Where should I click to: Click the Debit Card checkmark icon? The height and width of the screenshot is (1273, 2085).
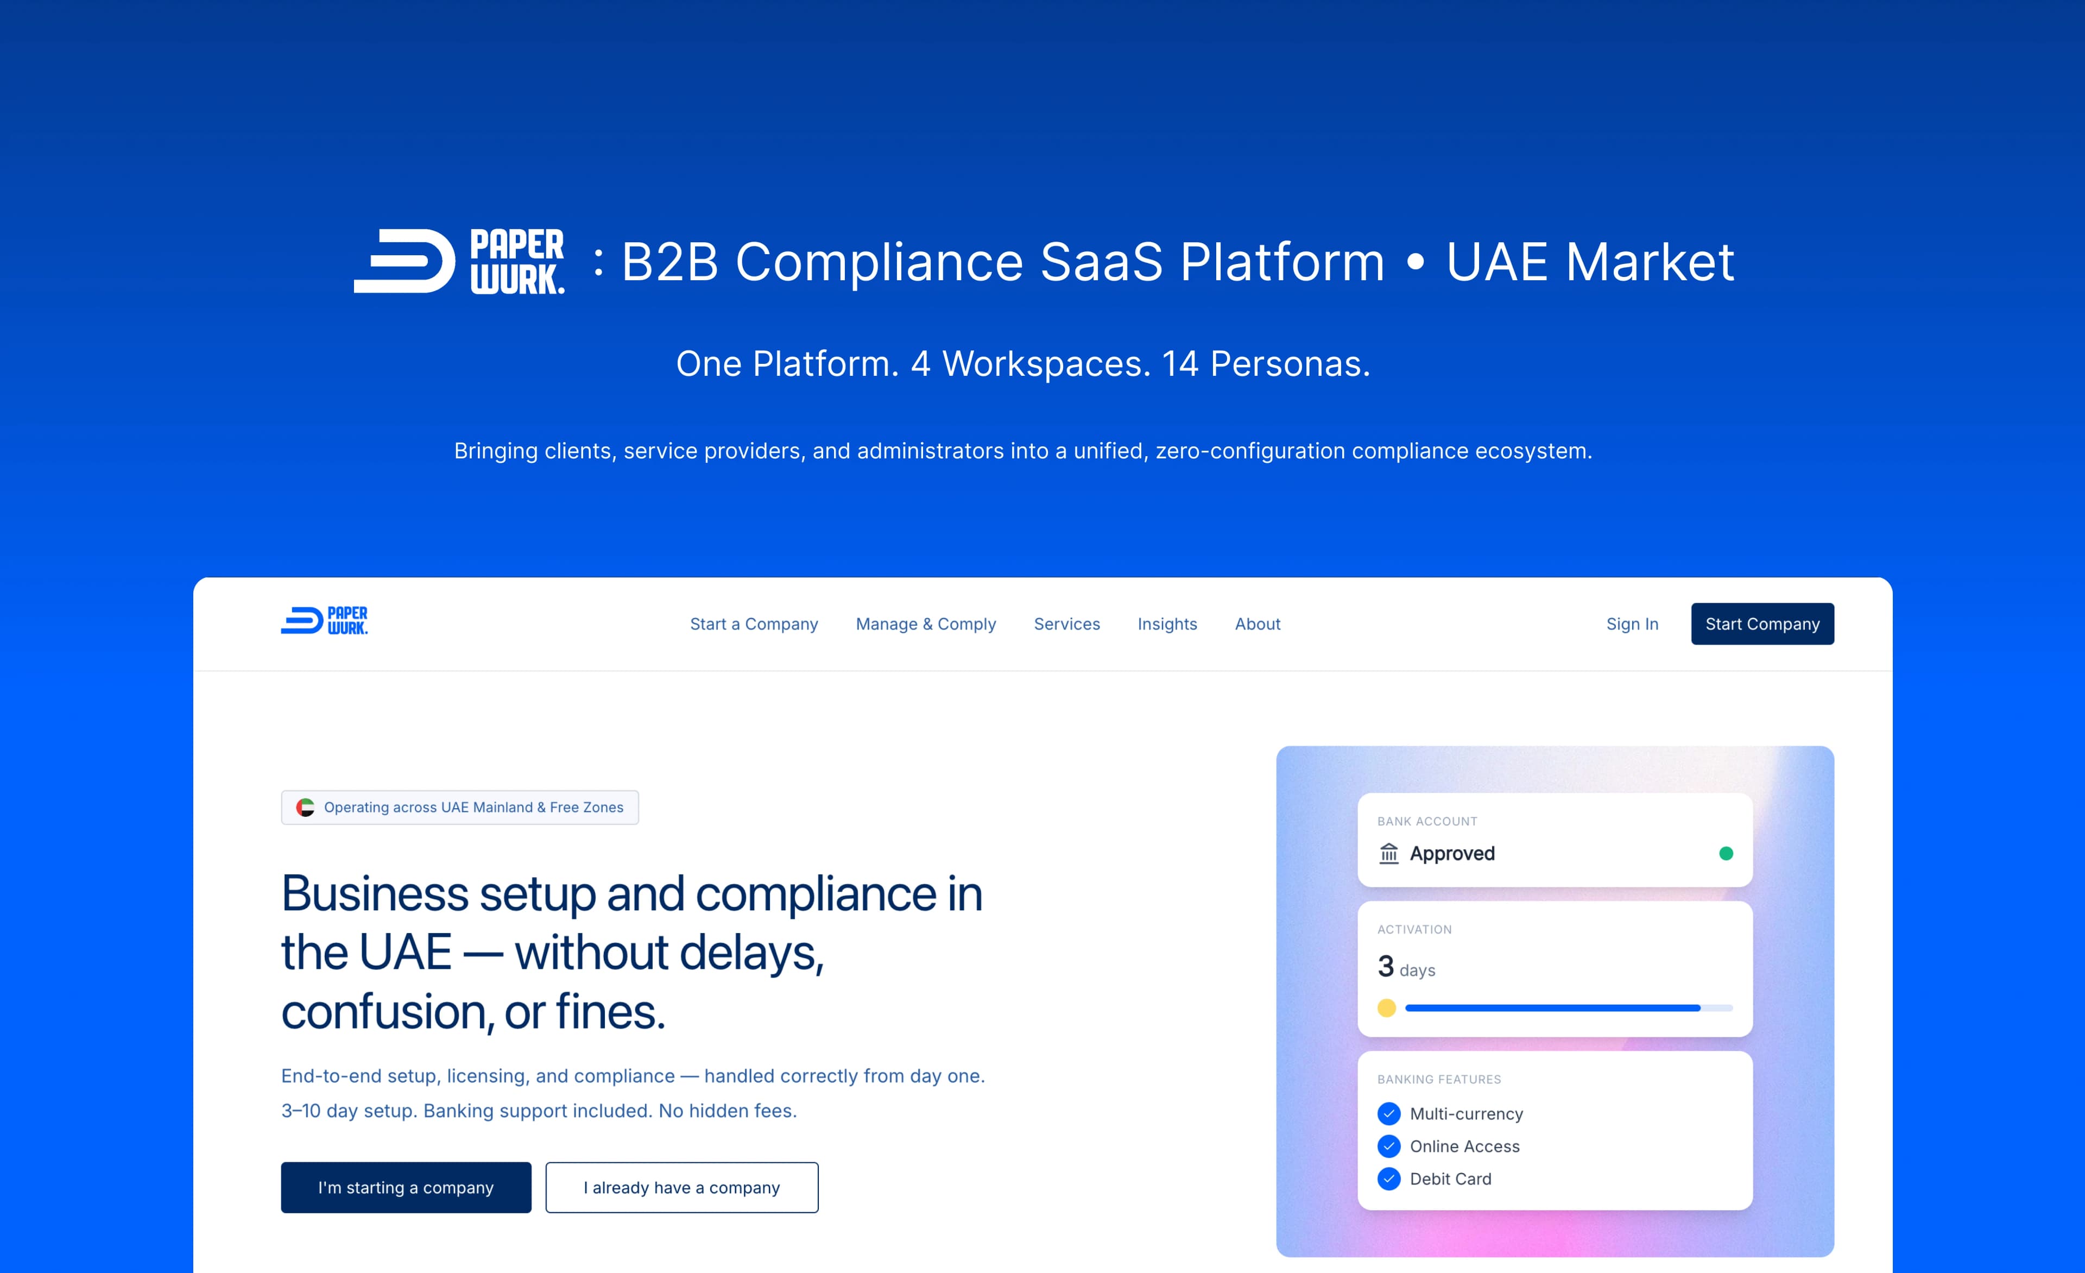pos(1388,1179)
